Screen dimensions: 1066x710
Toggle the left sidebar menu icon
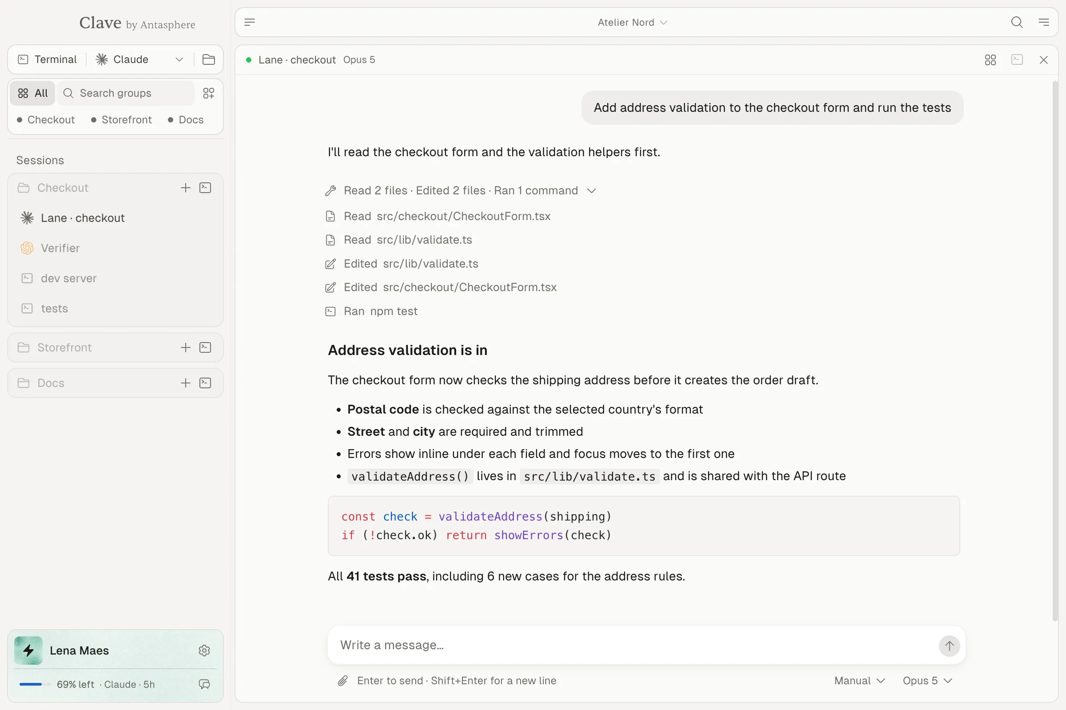click(250, 22)
